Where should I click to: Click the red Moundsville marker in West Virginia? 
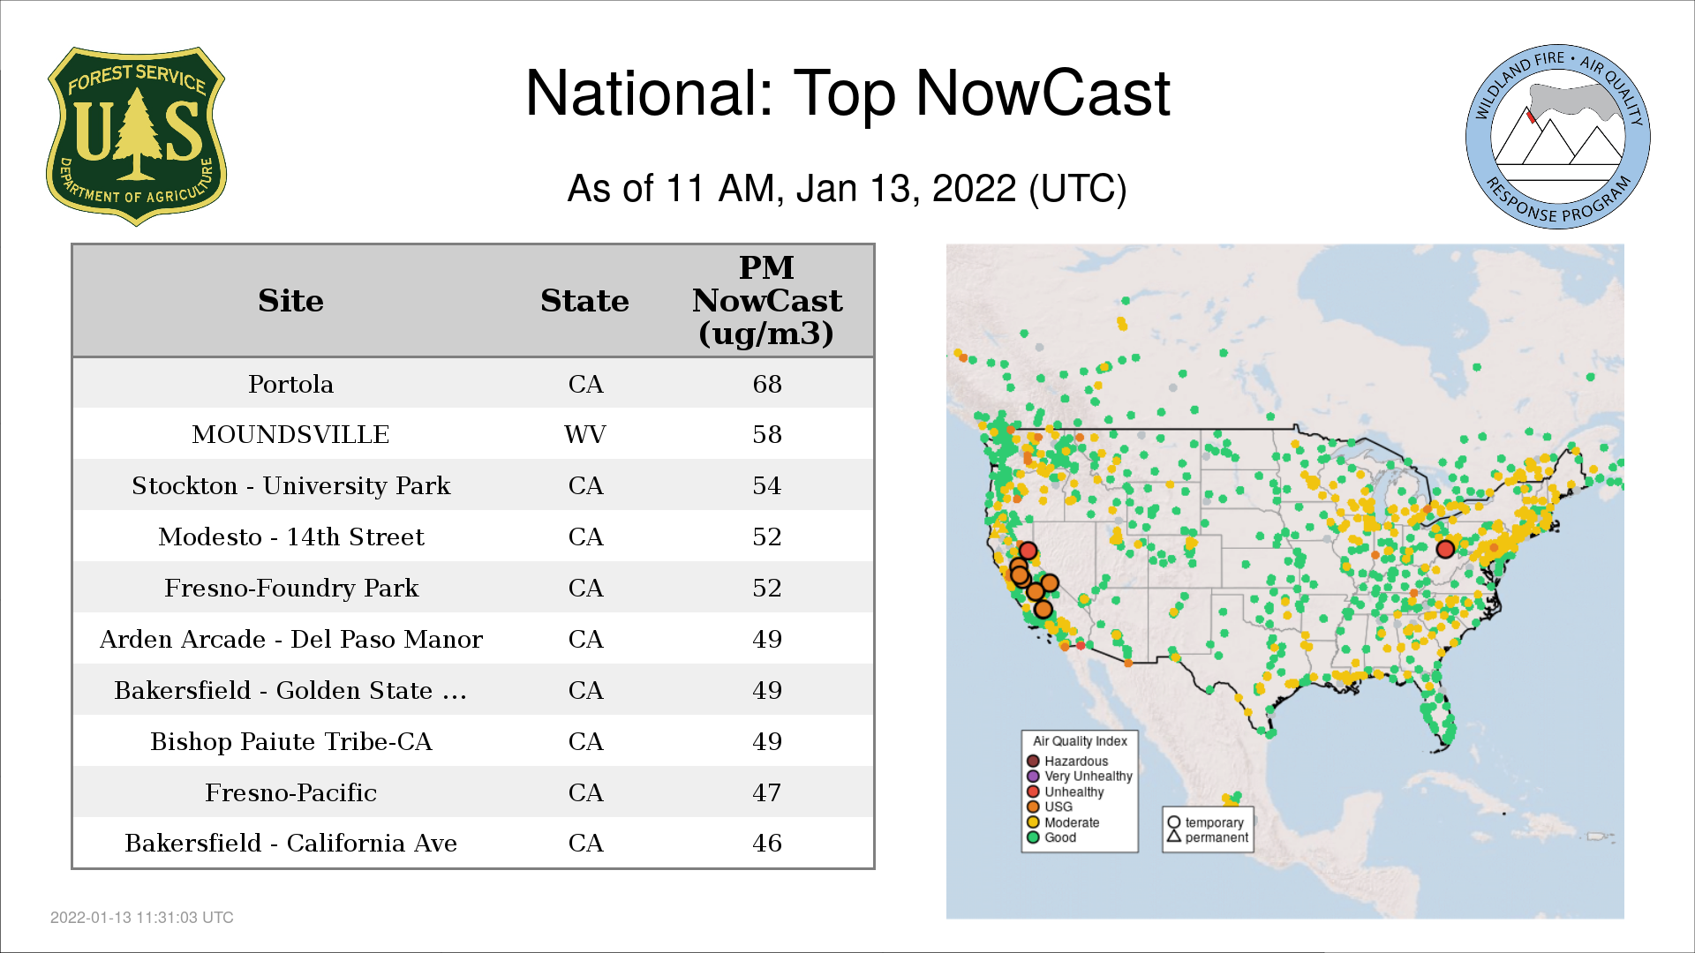pyautogui.click(x=1445, y=549)
